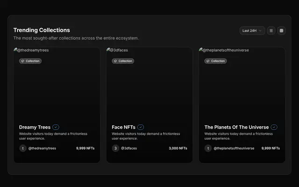Click the avatar of @theplanetsoftheuniverse creator
Image resolution: width=299 pixels, height=187 pixels.
[208, 148]
